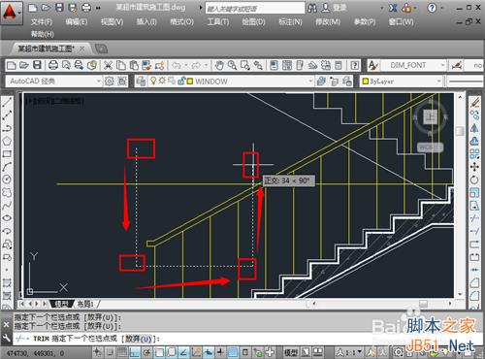The width and height of the screenshot is (485, 359).
Task: Toggle Ortho Mode in status bar
Action: click(x=135, y=352)
